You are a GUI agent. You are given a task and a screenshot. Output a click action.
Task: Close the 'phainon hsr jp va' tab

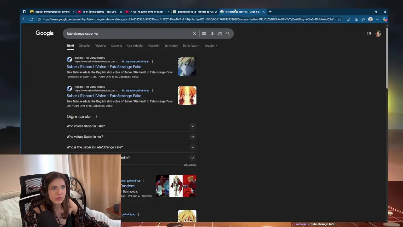(x=216, y=12)
